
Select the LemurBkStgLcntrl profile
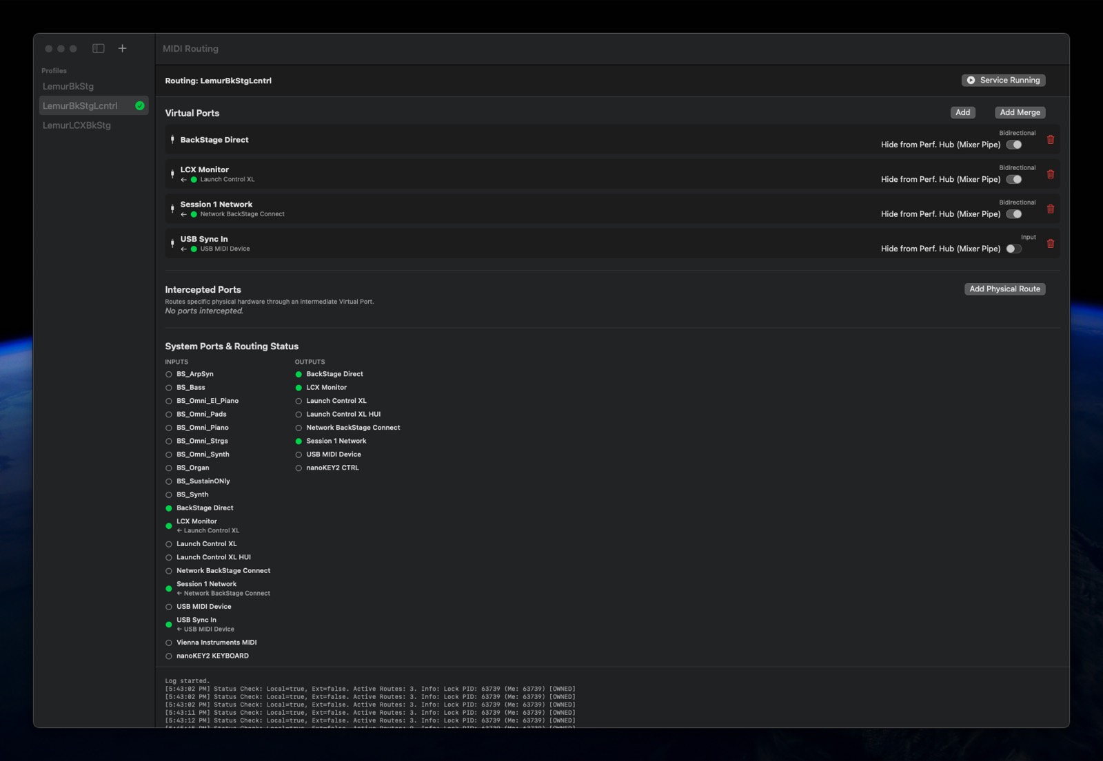pos(94,105)
